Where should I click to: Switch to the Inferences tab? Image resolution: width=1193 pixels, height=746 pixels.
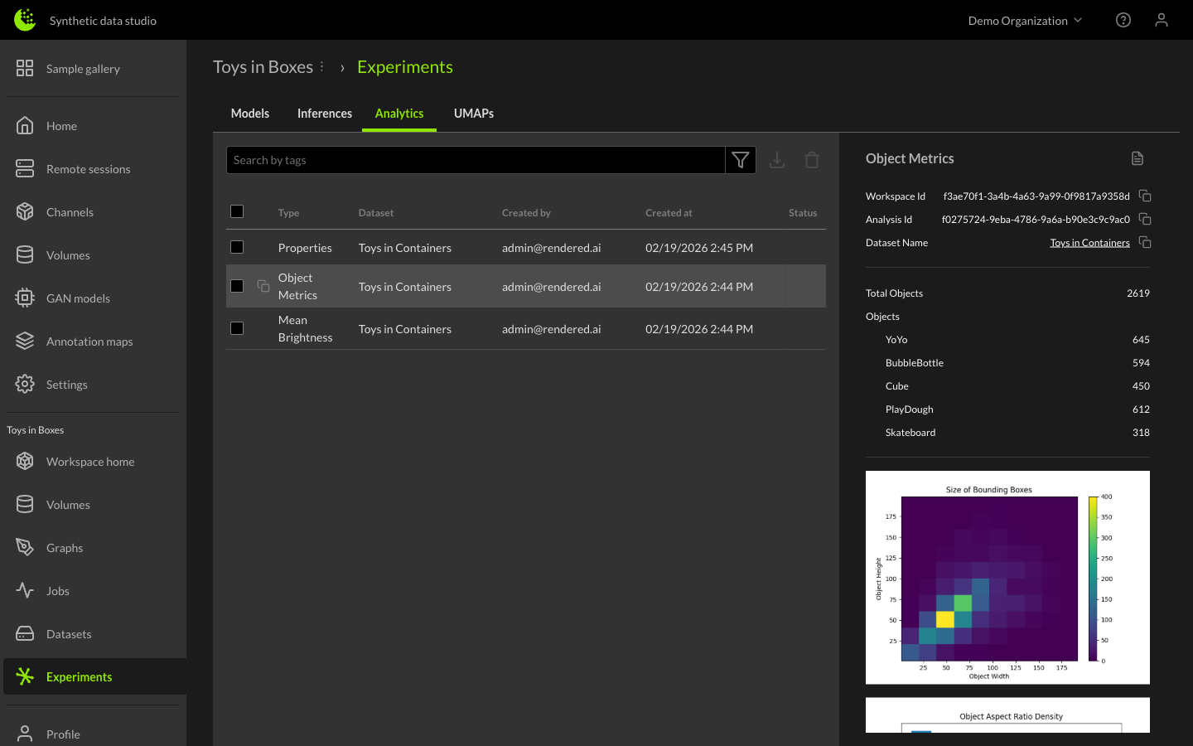pyautogui.click(x=325, y=114)
